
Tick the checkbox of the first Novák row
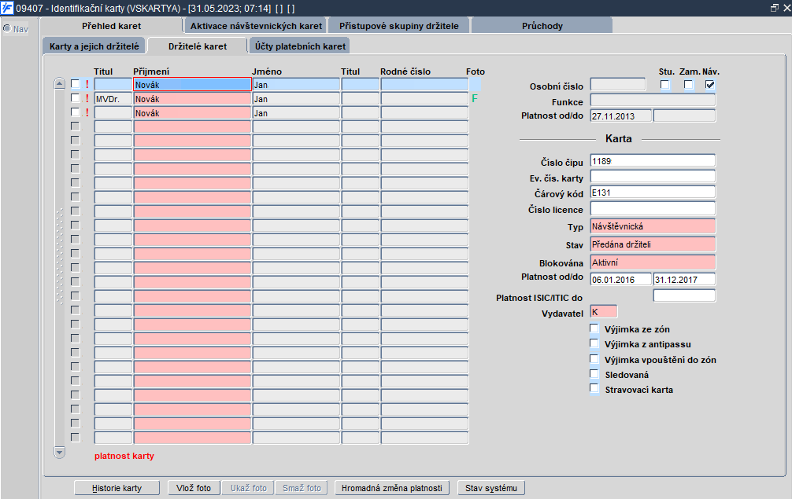[x=76, y=83]
